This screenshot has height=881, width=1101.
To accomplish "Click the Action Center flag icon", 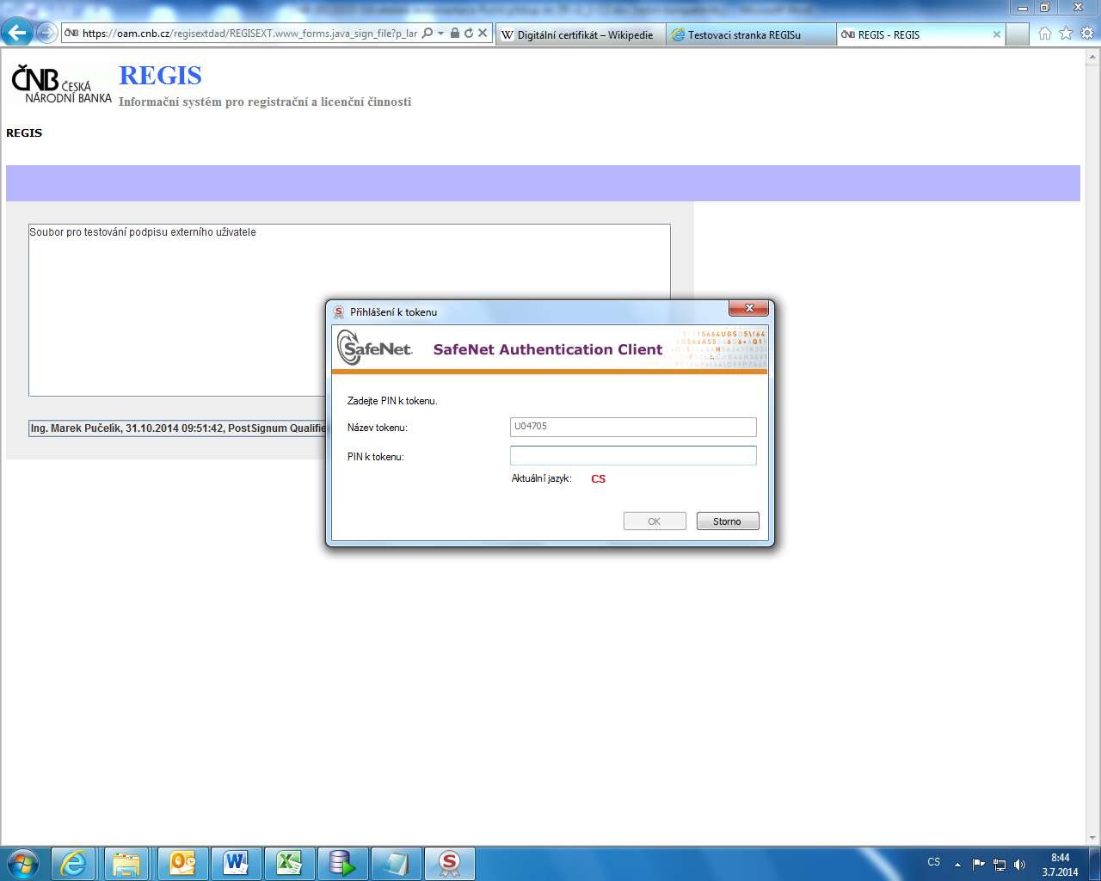I will tap(979, 865).
